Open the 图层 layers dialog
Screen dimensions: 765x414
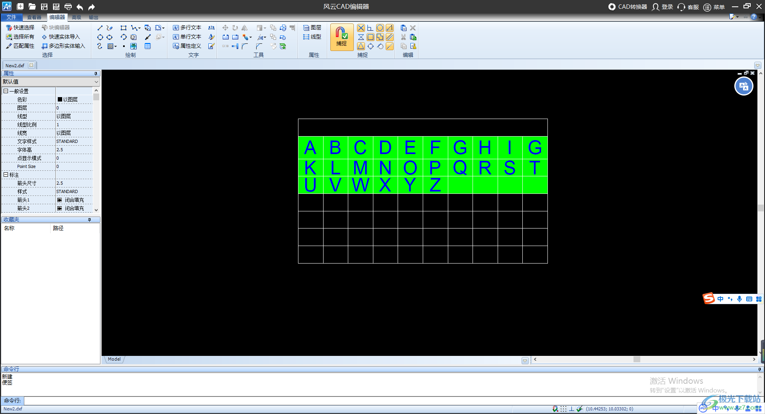click(312, 27)
